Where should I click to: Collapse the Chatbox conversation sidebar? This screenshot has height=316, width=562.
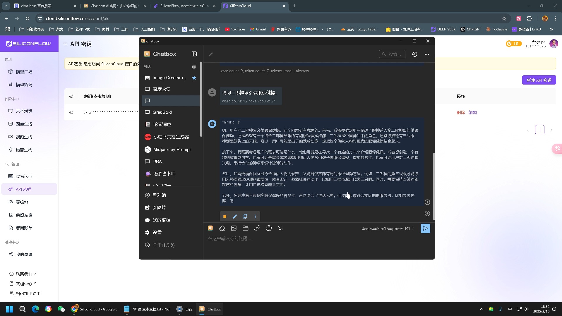click(194, 54)
